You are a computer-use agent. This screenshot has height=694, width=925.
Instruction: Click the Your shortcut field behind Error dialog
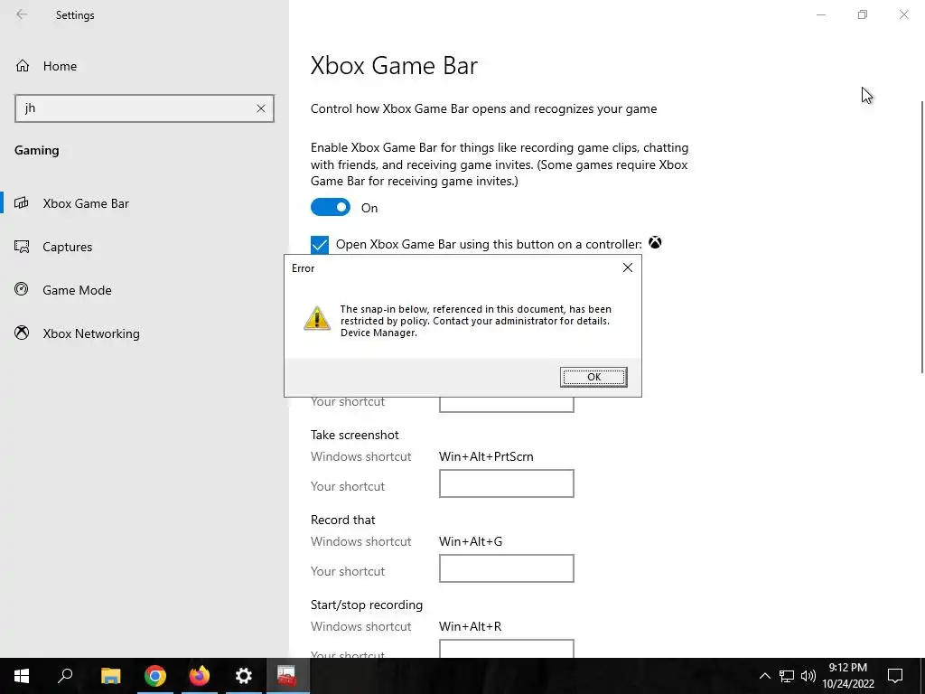[506, 405]
